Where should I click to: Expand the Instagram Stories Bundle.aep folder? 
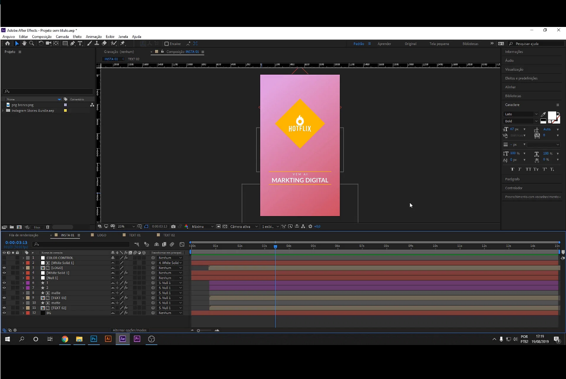pos(3,111)
